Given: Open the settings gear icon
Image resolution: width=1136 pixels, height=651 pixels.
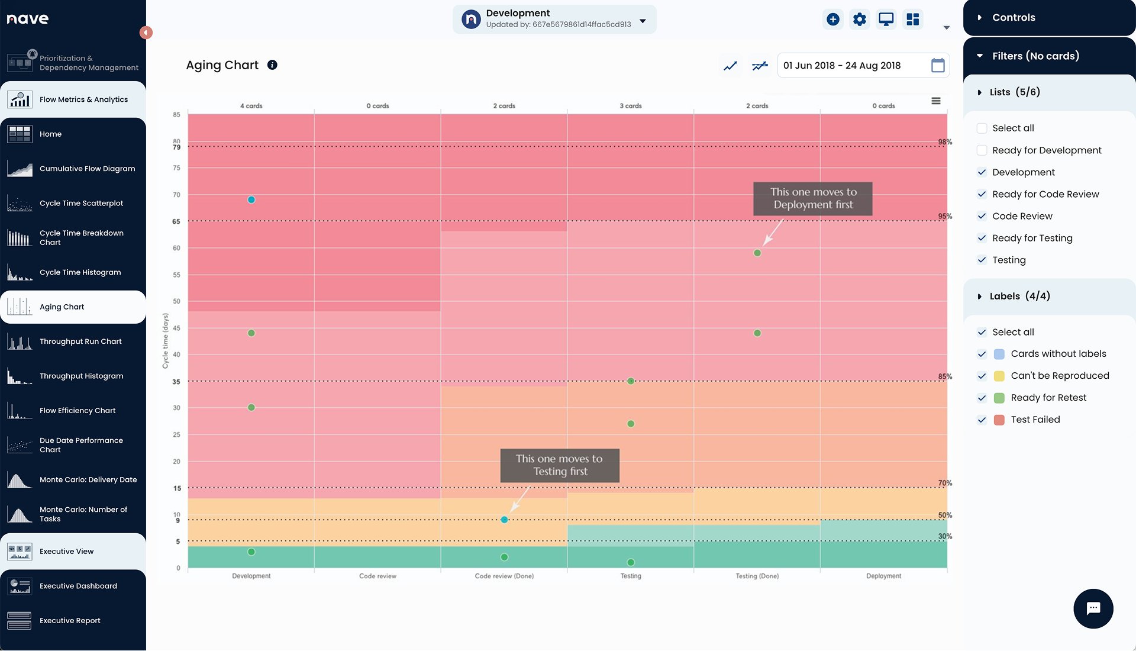Looking at the screenshot, I should point(860,20).
